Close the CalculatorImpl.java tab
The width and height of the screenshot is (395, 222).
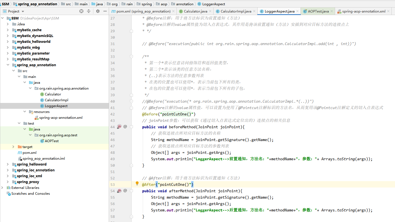point(254,11)
